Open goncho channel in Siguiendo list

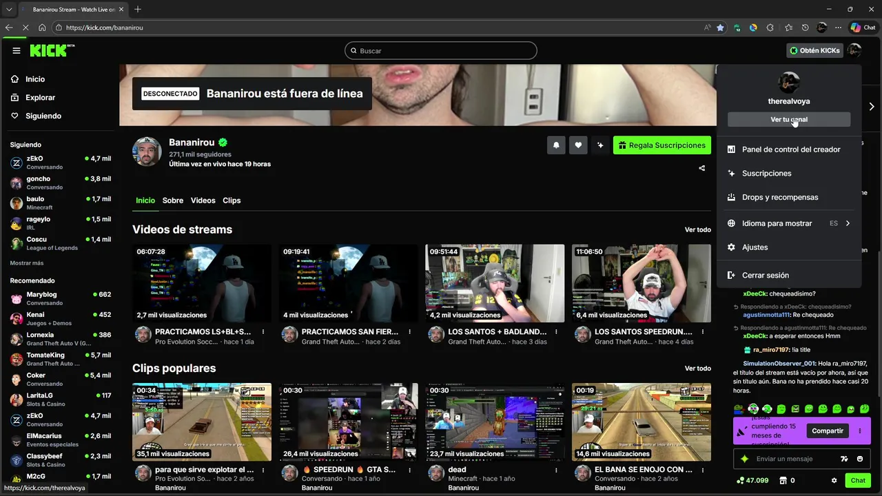(x=61, y=183)
